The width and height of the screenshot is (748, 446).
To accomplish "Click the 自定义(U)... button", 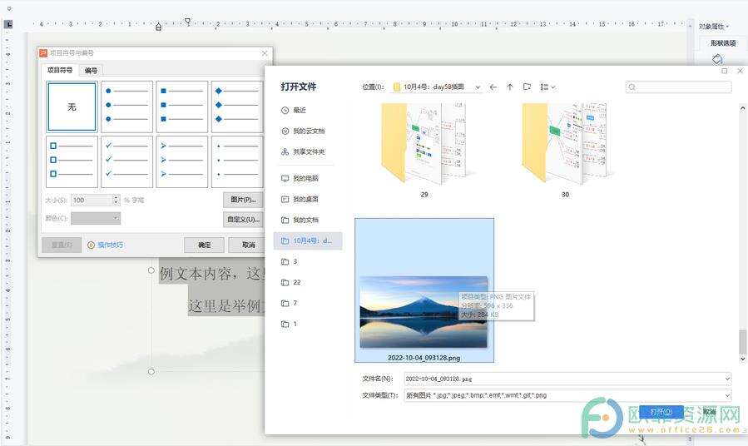I will [x=243, y=220].
